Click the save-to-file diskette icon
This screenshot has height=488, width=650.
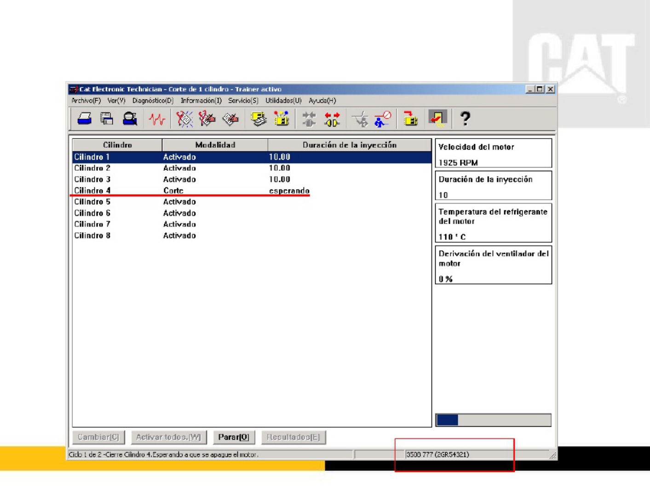(x=107, y=119)
